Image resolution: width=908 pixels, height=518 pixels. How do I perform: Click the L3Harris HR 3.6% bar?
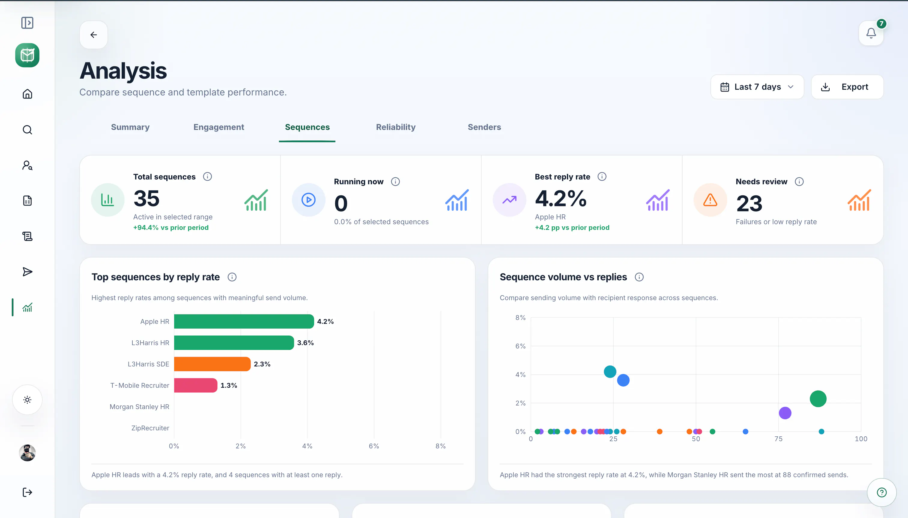pos(234,343)
